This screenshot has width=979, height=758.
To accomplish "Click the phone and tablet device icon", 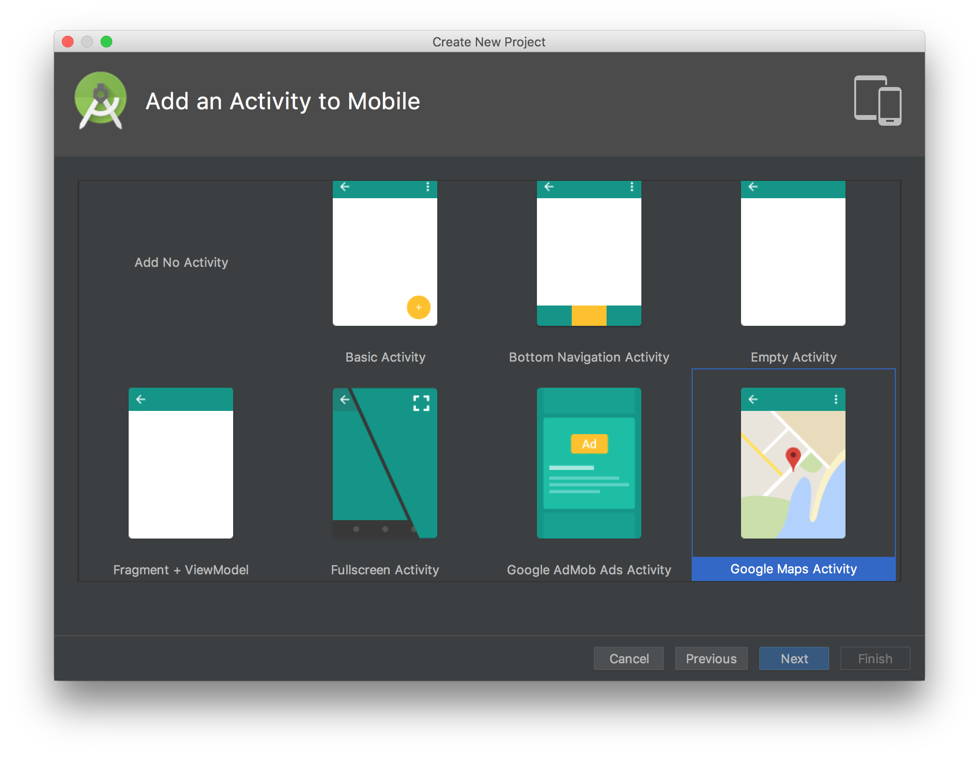I will coord(878,101).
